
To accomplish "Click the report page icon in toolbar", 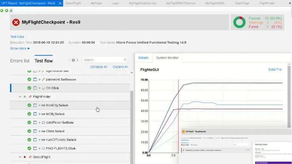I will coord(11,11).
